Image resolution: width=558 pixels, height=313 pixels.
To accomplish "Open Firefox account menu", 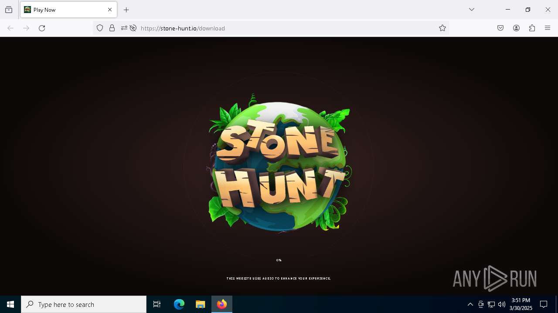I will pos(516,28).
